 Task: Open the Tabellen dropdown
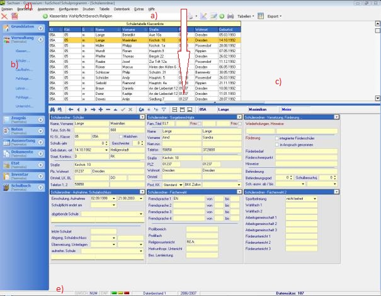[246, 16]
